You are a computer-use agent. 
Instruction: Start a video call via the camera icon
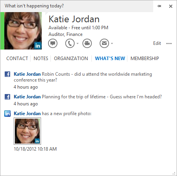pyautogui.click(x=87, y=43)
